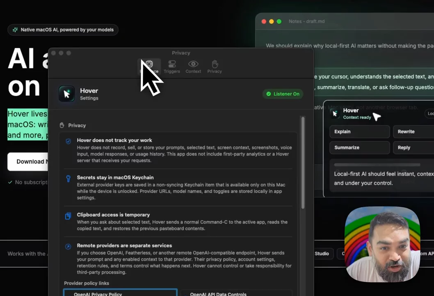Viewport: 434px width, 296px height.
Task: Click Explain in the Hover popup
Action: coord(359,132)
